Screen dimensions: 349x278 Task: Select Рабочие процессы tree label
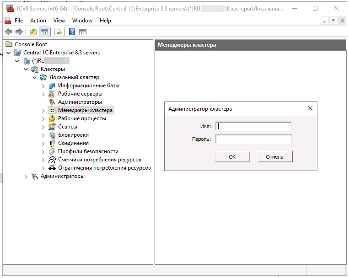coord(82,118)
